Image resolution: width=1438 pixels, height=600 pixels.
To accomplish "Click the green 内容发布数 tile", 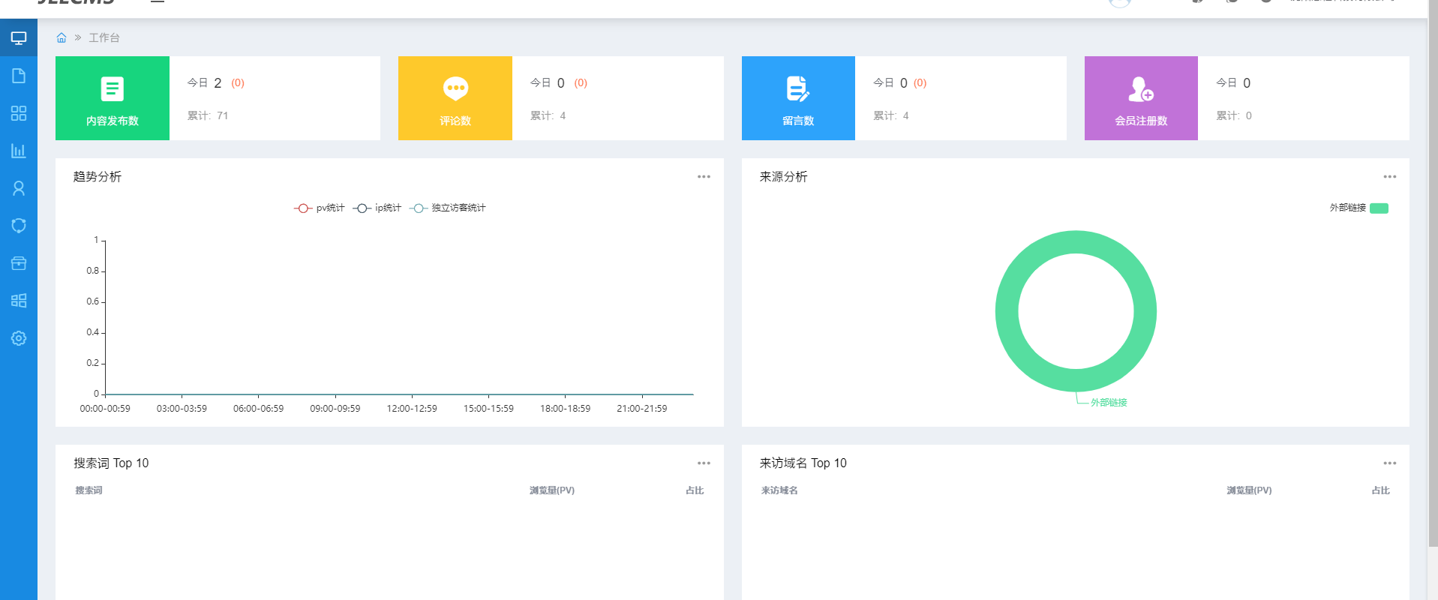I will [x=113, y=98].
